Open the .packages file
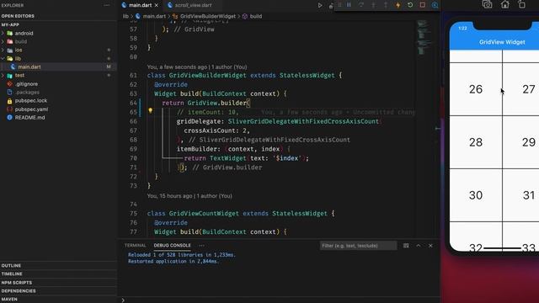Viewport: 539px width, 303px height. [x=58, y=92]
